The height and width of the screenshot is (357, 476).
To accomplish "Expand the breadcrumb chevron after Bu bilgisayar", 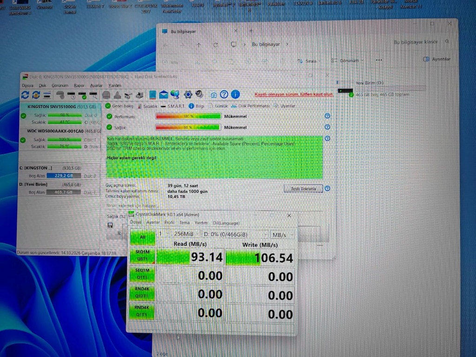I will 287,44.
